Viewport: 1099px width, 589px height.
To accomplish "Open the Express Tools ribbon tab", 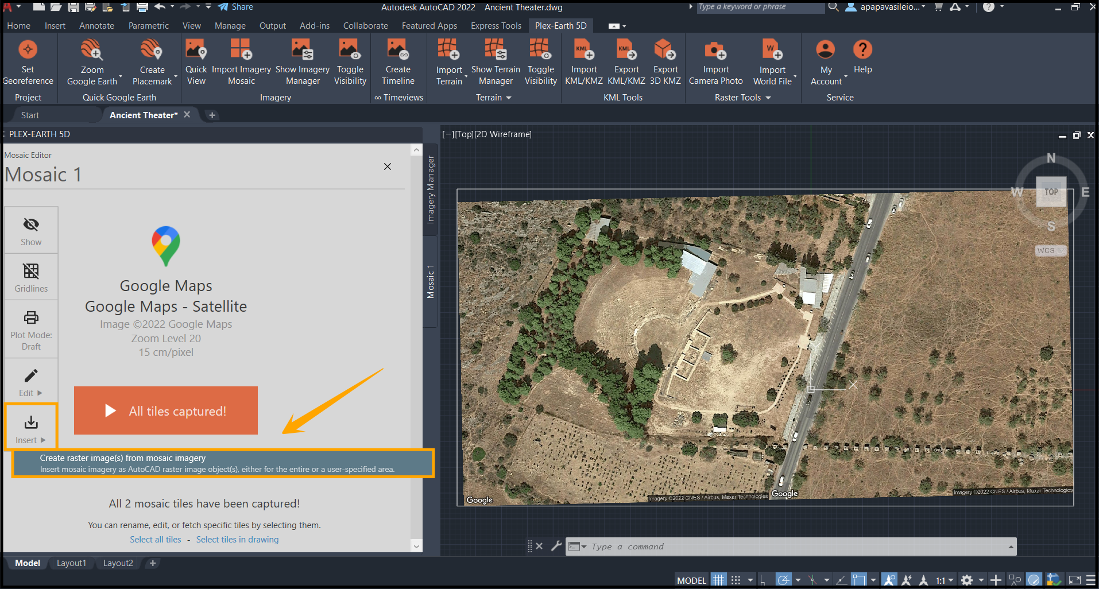I will pos(496,26).
